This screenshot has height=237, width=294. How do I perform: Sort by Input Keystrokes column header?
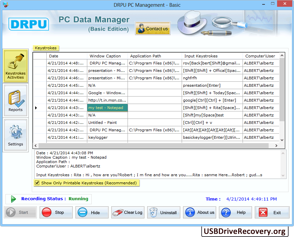coord(212,56)
